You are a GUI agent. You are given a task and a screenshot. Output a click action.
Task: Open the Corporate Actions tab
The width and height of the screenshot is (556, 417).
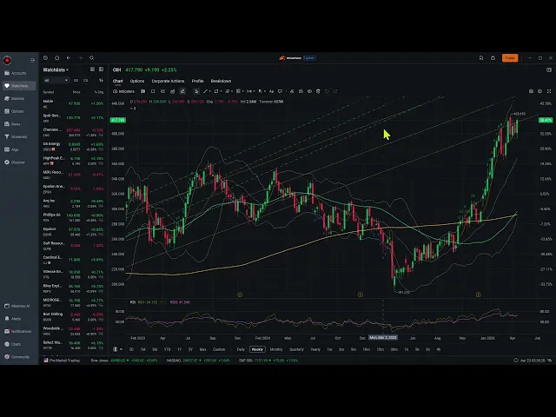(x=168, y=81)
